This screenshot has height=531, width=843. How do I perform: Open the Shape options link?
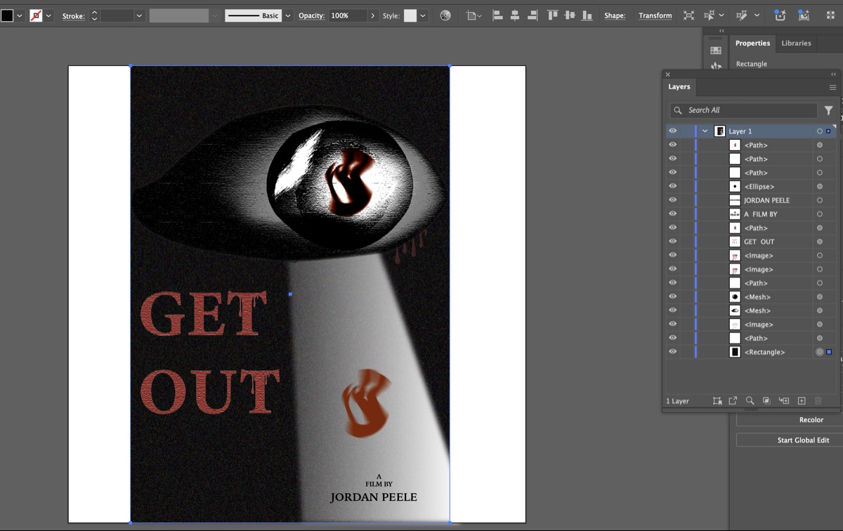615,15
